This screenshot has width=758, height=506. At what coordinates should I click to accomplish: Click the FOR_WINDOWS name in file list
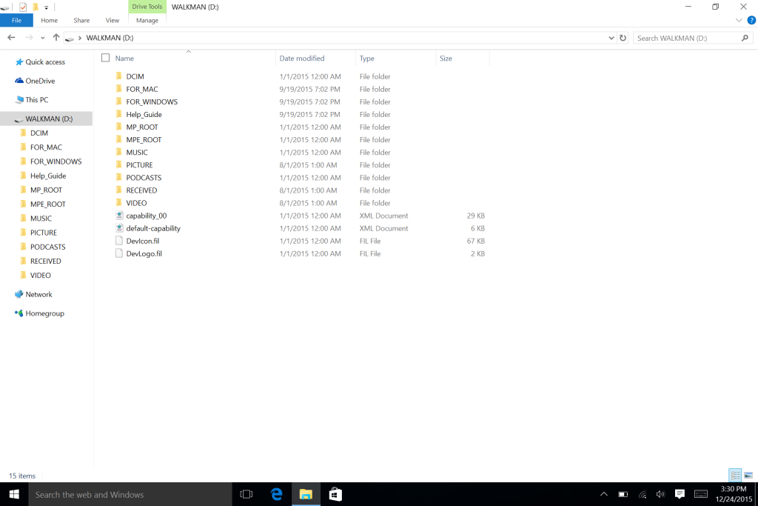tap(152, 101)
